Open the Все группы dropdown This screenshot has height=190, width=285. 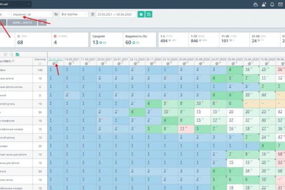point(74,14)
